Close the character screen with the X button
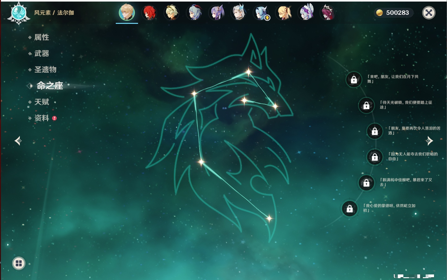 [x=429, y=13]
